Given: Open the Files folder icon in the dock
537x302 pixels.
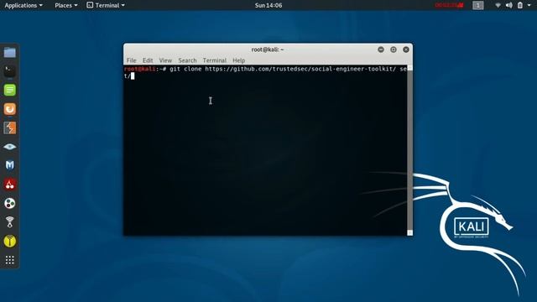Looking at the screenshot, I should click(9, 52).
